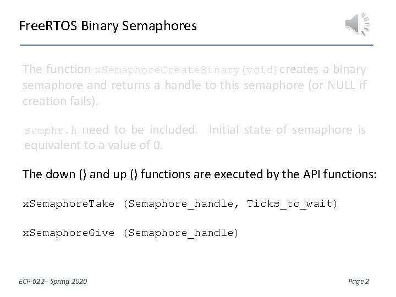Click the x.Semaphore.Take function name
The image size is (396, 297).
click(68, 204)
